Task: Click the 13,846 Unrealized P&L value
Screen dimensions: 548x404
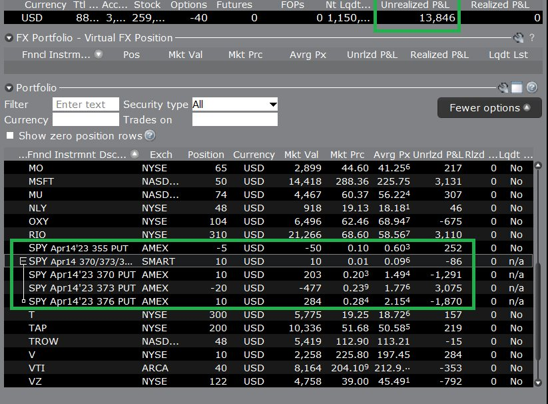Action: click(437, 18)
